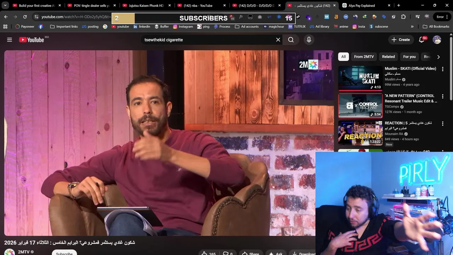Clear the search box with the X
Viewport: 453px width, 255px height.
[278, 40]
